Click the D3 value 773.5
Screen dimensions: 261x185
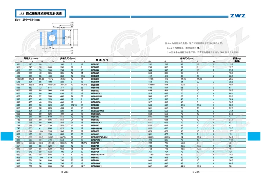tap(151, 155)
